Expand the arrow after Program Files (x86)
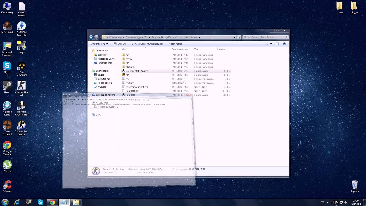The height and width of the screenshot is (206, 366). (x=173, y=37)
